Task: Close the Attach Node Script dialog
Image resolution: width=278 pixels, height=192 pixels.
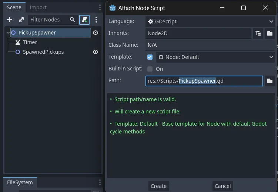Action: point(265,8)
